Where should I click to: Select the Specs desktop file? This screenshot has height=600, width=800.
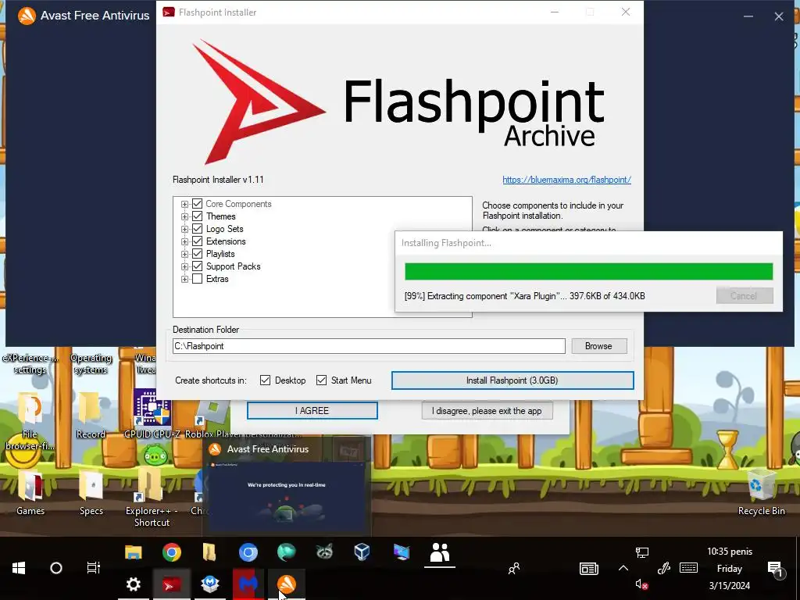(91, 492)
